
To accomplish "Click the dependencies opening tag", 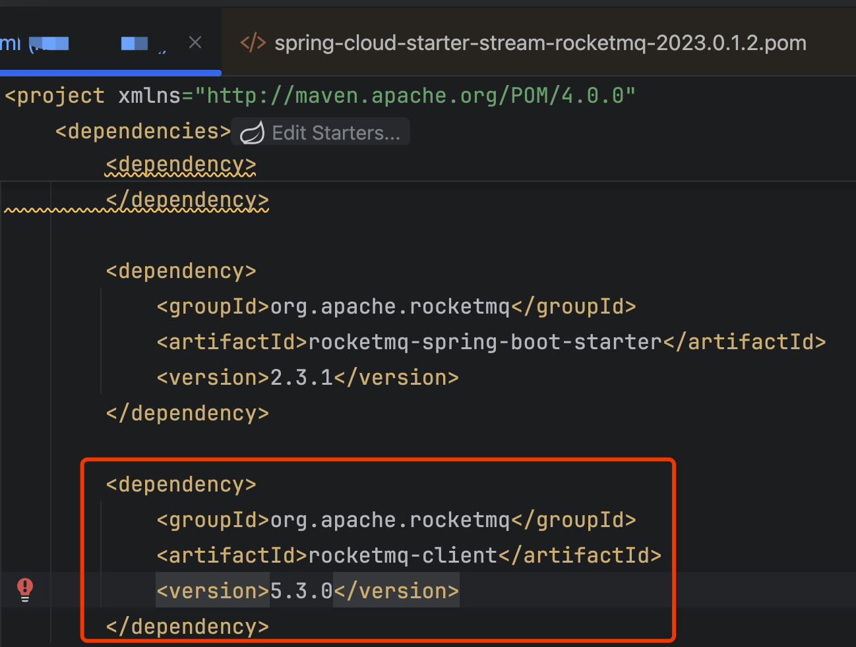I will pyautogui.click(x=142, y=130).
